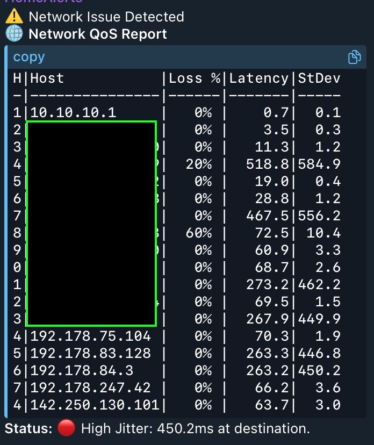374x445 pixels.
Task: Click the copy code icon
Action: [354, 58]
